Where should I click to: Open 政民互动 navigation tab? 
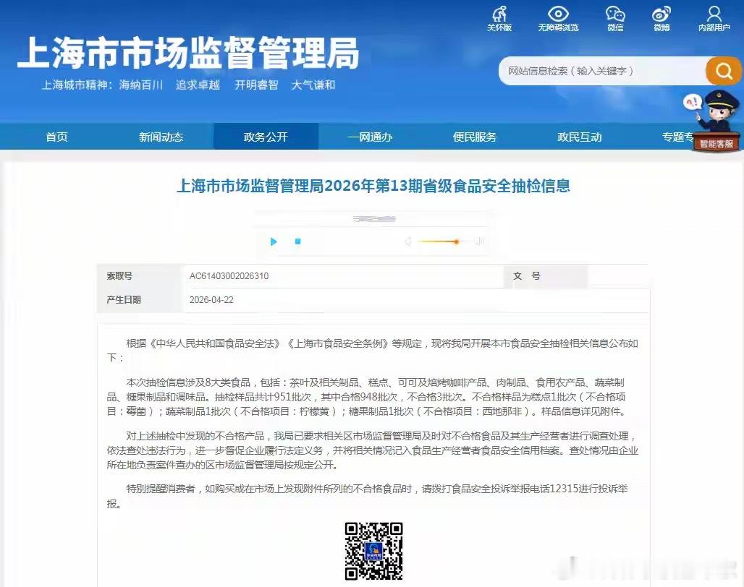(x=580, y=137)
